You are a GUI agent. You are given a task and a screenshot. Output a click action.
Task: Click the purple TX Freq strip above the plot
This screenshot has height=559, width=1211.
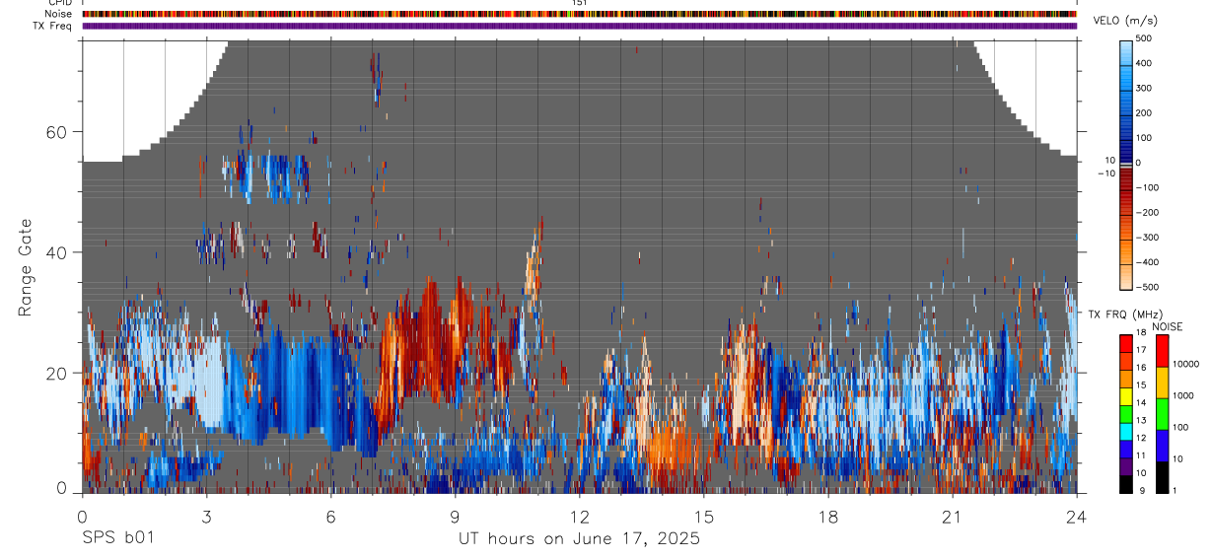579,26
